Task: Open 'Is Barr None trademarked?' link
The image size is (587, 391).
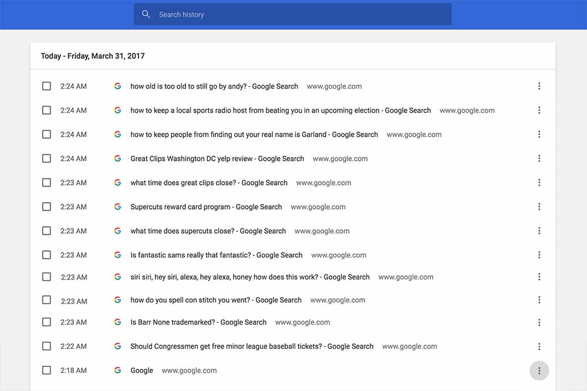Action: [198, 322]
